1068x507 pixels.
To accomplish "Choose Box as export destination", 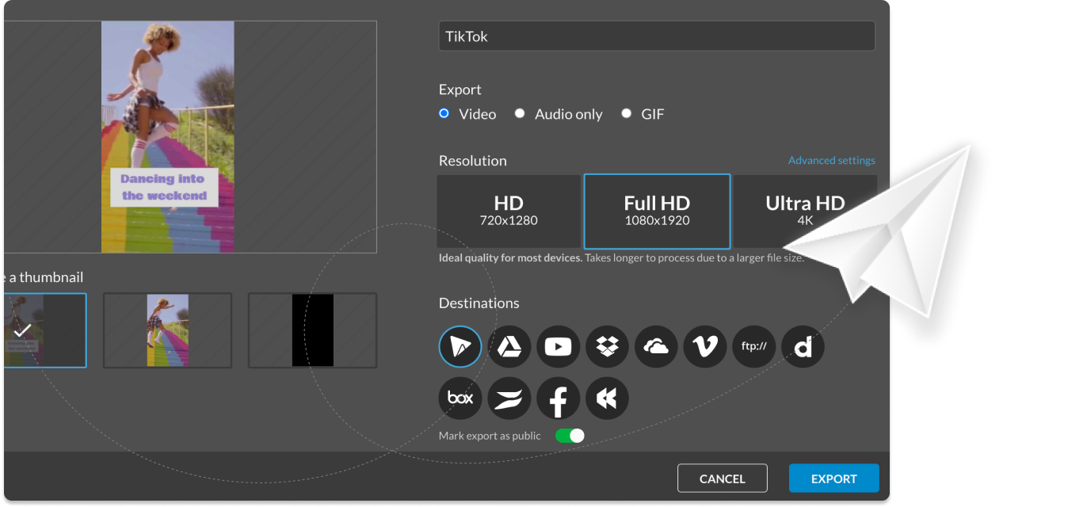I will [460, 398].
